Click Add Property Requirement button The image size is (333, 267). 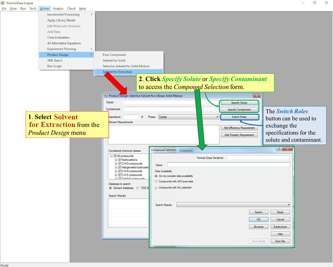[x=239, y=135]
